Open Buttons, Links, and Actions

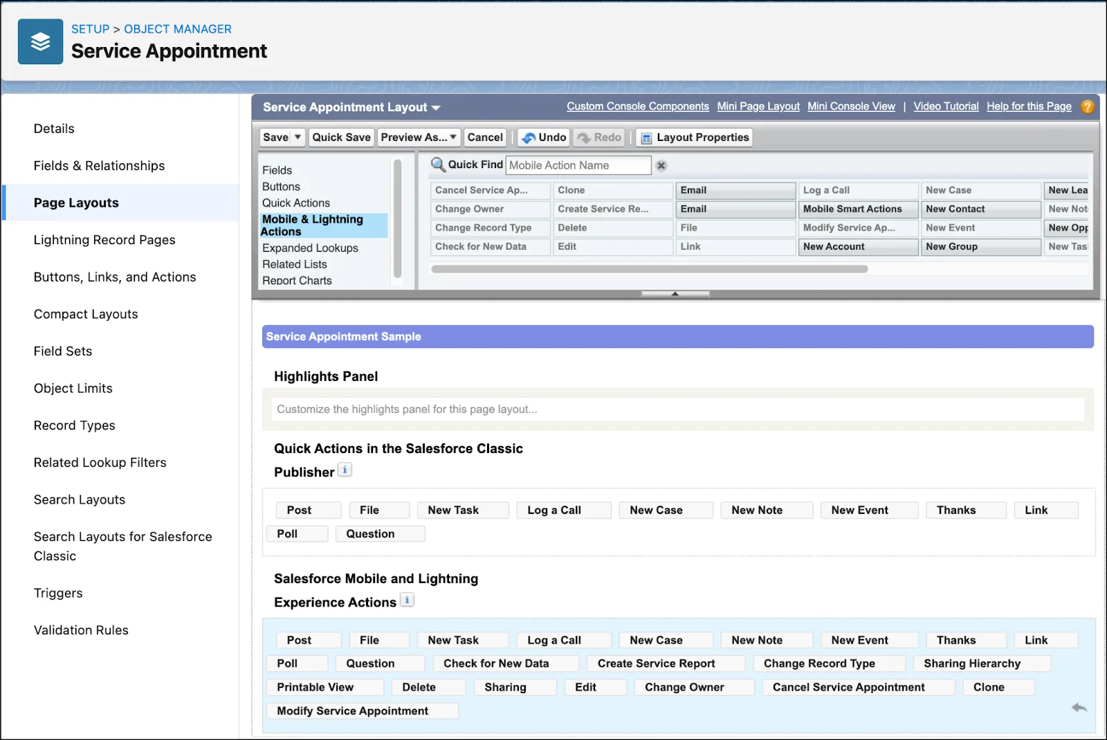tap(115, 277)
